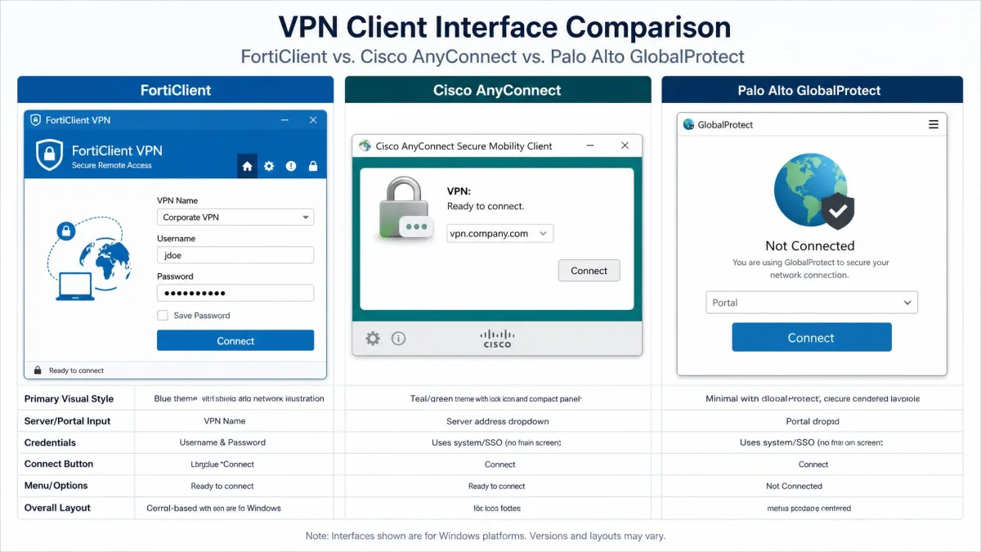Click the Cisco AnyConnect title bar globe icon
Image resolution: width=981 pixels, height=552 pixels.
[365, 146]
